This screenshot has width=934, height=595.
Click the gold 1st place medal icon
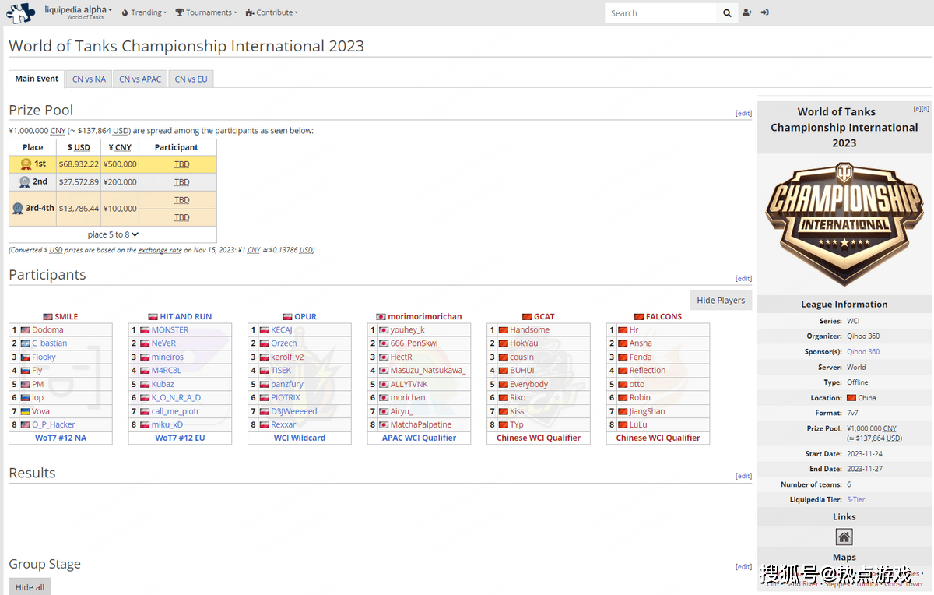26,164
